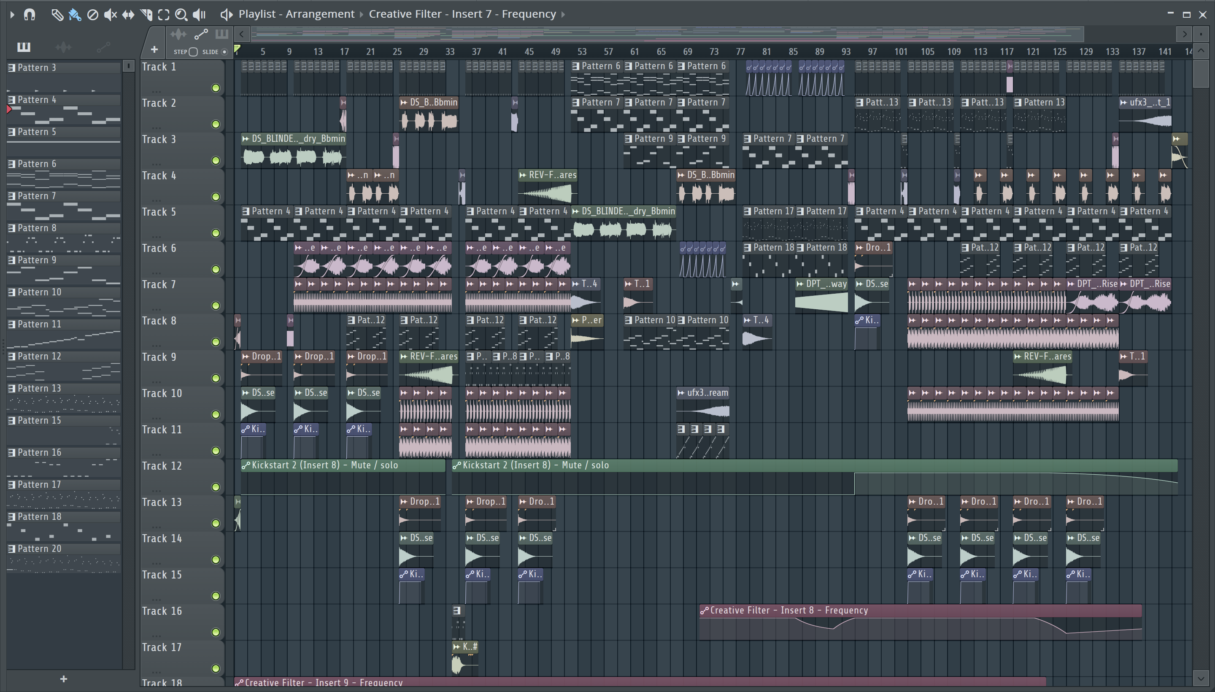Select the Paint brush tool

pos(75,15)
